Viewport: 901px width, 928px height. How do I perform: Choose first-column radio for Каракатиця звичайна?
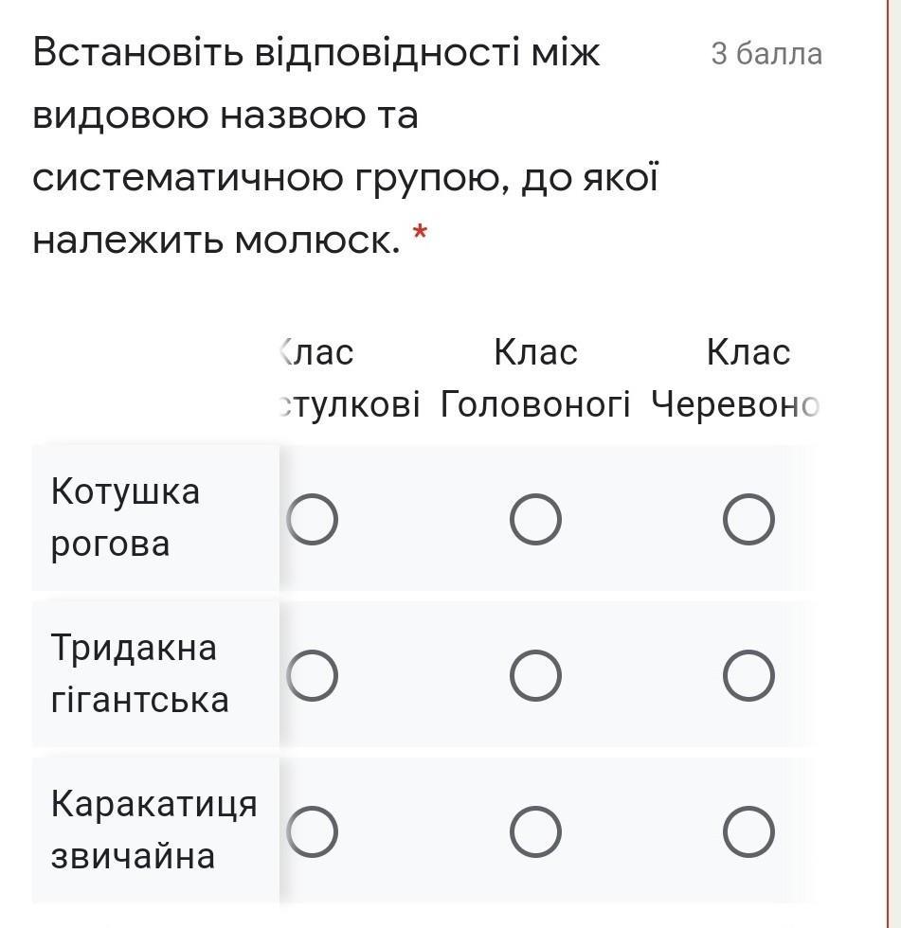pos(312,831)
